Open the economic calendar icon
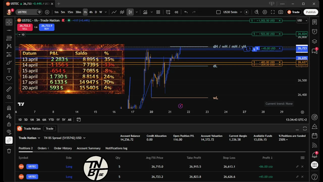This screenshot has height=182, width=323. 314,136
